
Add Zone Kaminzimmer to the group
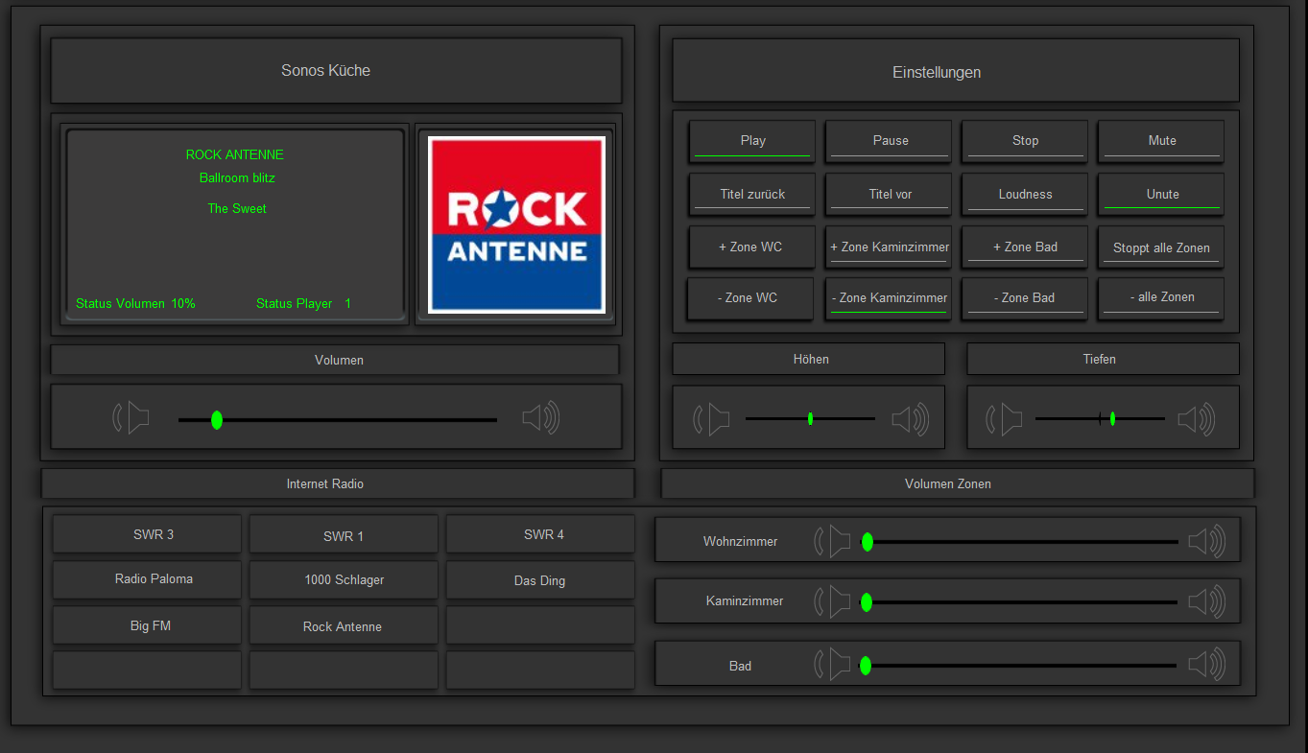point(890,247)
